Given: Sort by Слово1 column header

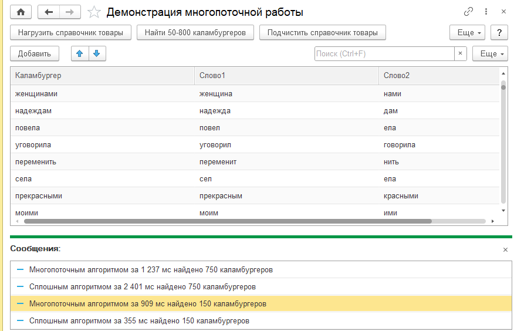Looking at the screenshot, I should click(x=286, y=75).
